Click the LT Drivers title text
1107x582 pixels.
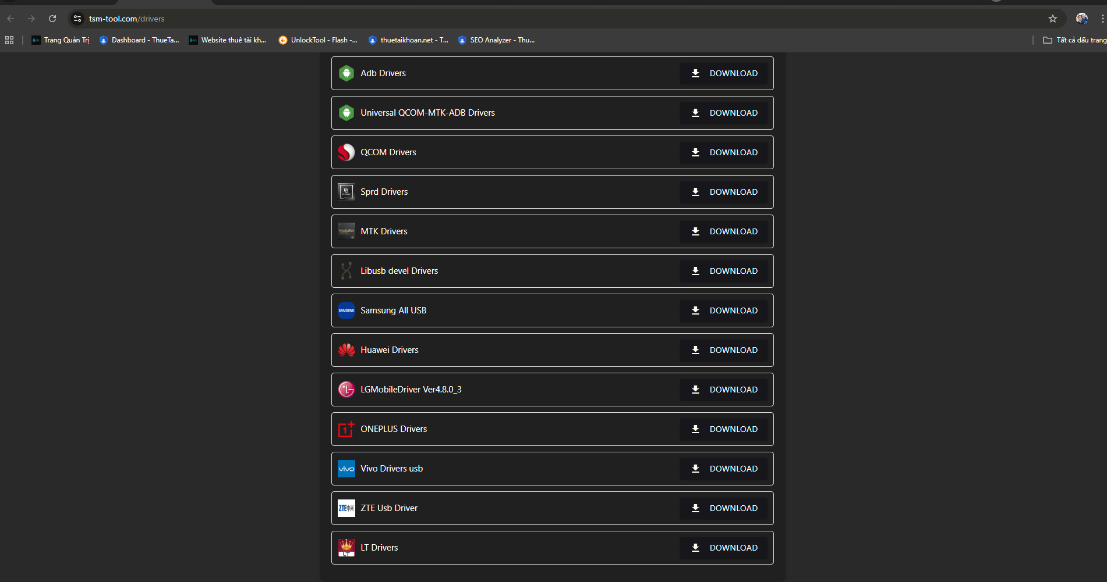[379, 548]
